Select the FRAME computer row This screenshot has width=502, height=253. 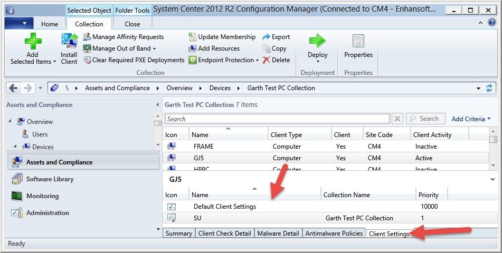click(326, 147)
